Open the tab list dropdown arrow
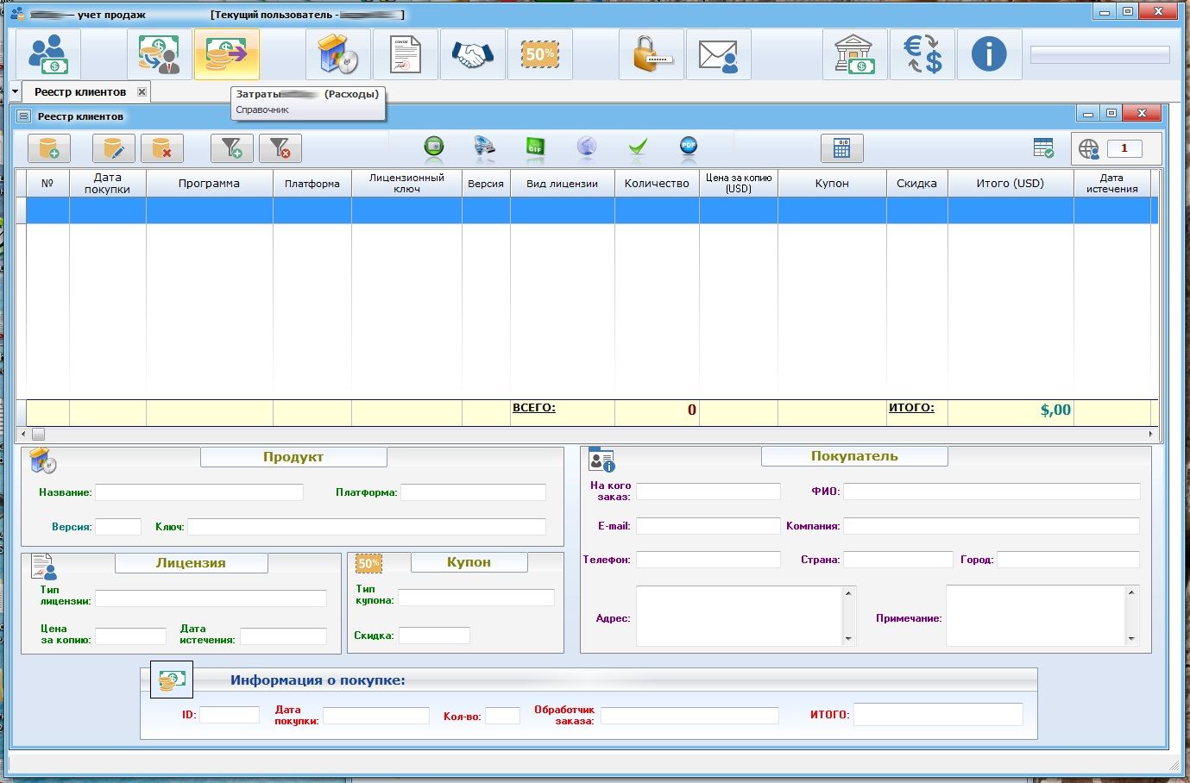Image resolution: width=1190 pixels, height=783 pixels. click(x=16, y=91)
